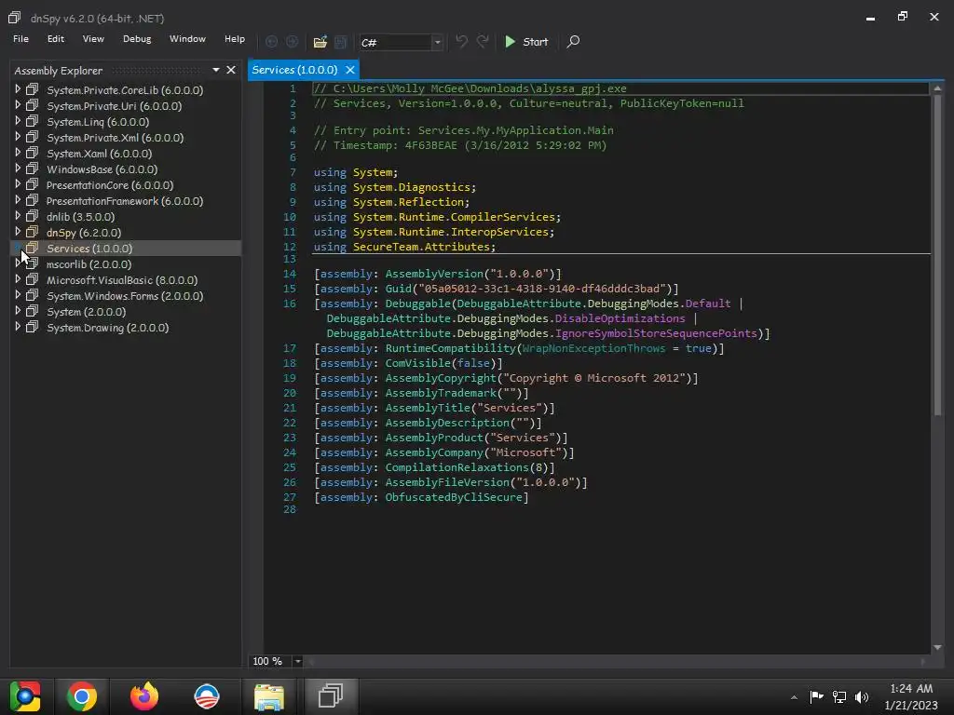Close the Services (1.0.0.0) tab
Screen dimensions: 954x715
[350, 70]
